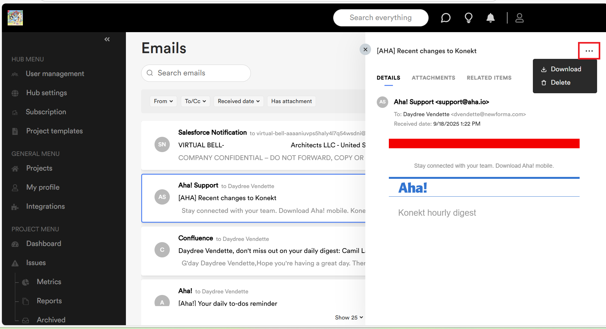
Task: Click the Aha! logo in email body
Action: (413, 188)
